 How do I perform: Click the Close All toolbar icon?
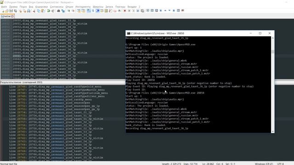pos(24,11)
